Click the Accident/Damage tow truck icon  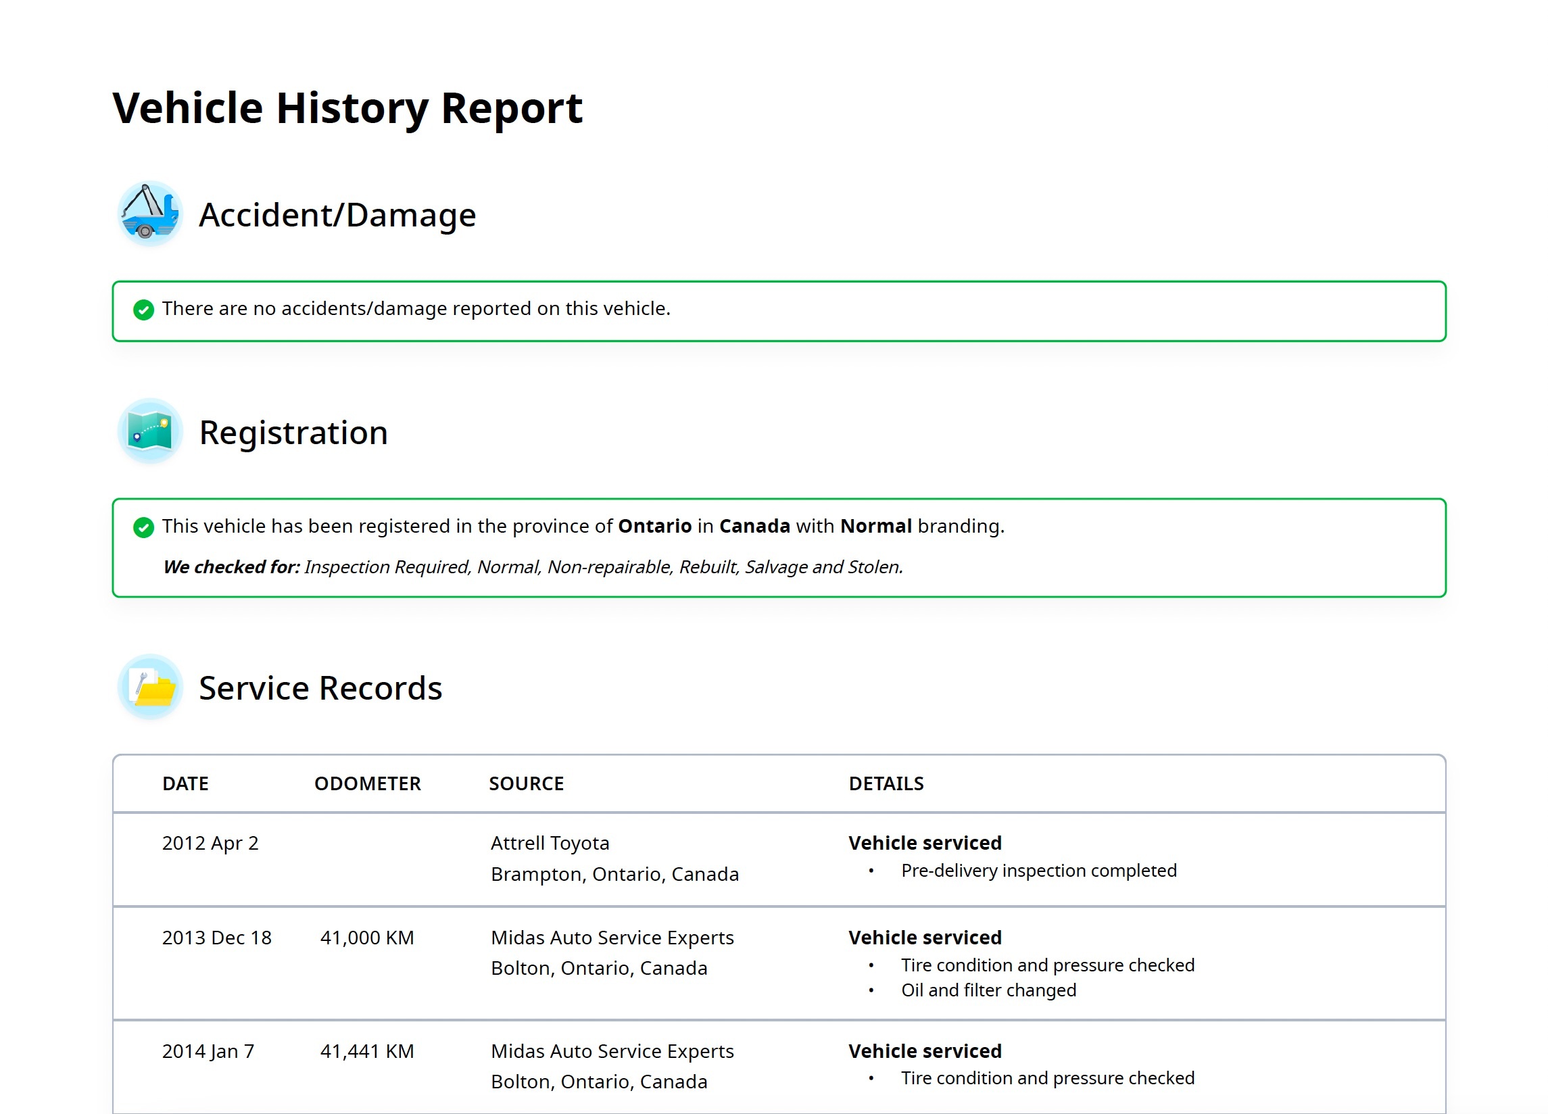[149, 214]
